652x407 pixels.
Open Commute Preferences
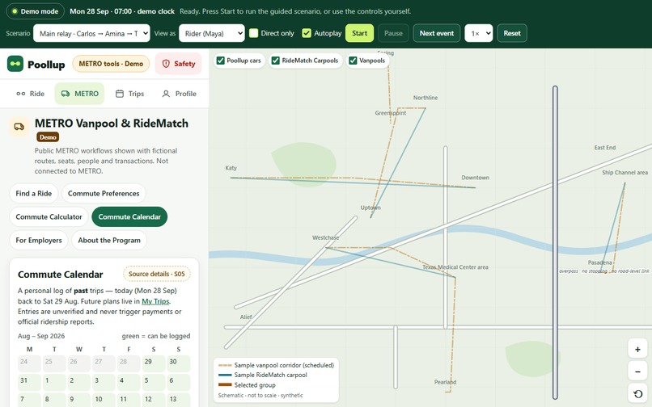click(x=104, y=194)
